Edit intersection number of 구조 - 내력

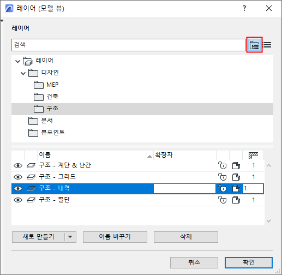pos(253,189)
